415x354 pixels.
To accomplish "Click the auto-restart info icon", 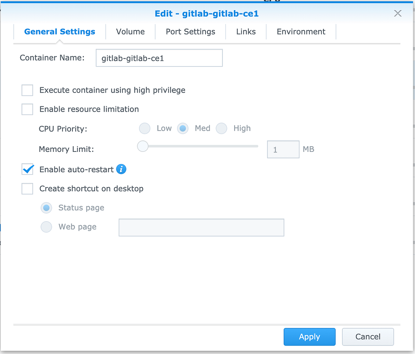I will [x=121, y=169].
